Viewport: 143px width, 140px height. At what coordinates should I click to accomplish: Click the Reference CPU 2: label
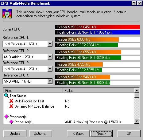pos(16,51)
